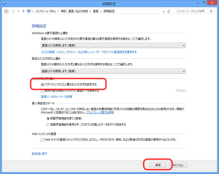Image resolution: width=219 pixels, height=174 pixels.
Task: Refresh the page with the refresh icon
Action: click(169, 11)
